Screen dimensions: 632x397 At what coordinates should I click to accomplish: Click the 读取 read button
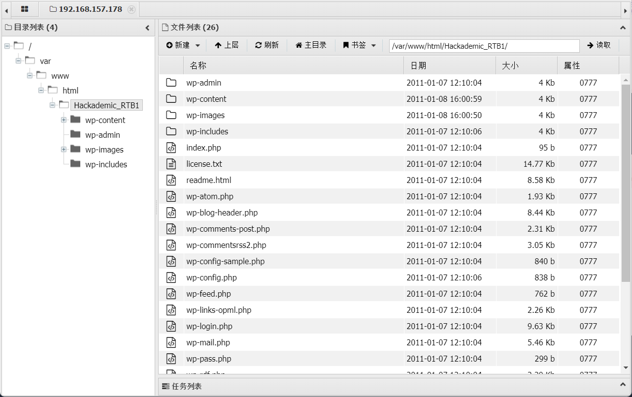click(600, 45)
